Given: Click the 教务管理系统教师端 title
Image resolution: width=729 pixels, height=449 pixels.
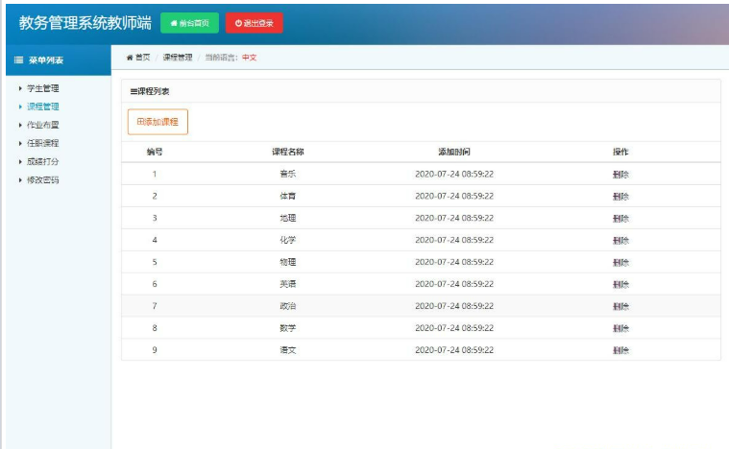Looking at the screenshot, I should (x=85, y=23).
